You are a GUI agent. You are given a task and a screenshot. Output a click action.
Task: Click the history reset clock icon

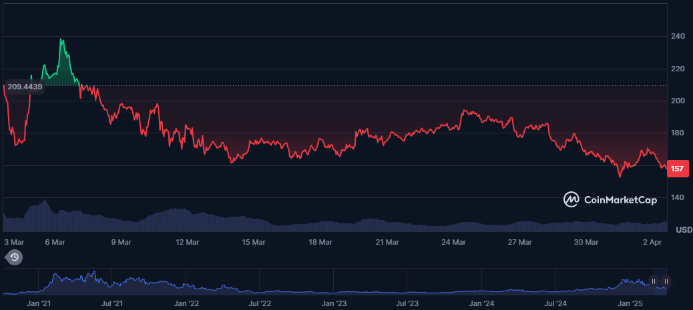14,257
